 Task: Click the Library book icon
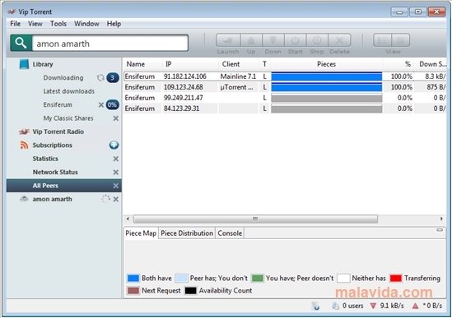(x=24, y=64)
